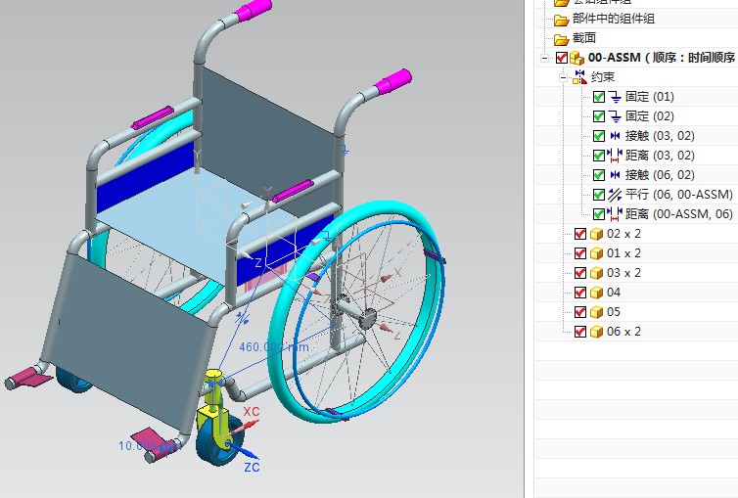
Task: Hide component 02 x 2 via its checkbox
Action: click(580, 234)
